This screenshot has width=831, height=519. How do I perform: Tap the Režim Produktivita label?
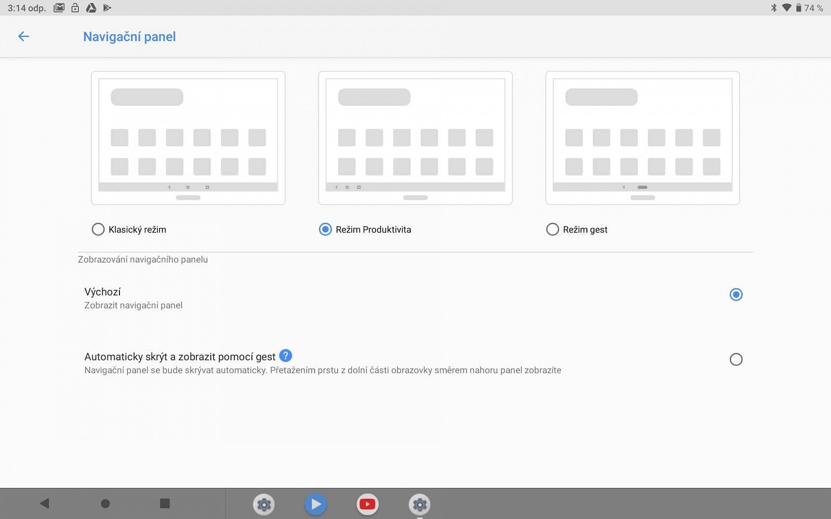373,229
